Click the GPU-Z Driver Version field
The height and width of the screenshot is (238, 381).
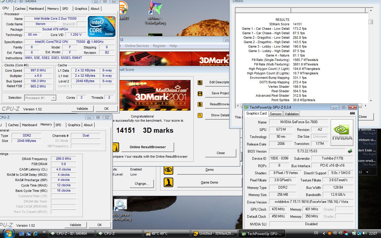point(311,202)
